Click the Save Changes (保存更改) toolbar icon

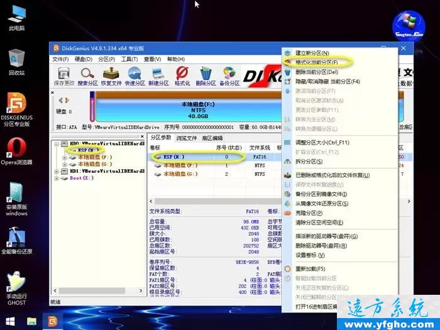[64, 76]
